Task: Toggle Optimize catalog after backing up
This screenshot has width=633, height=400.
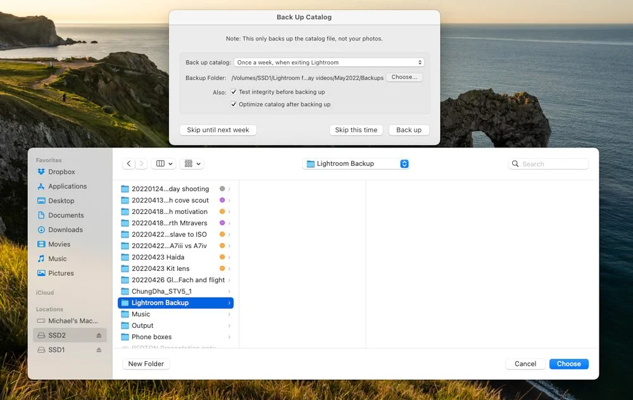Action: point(234,104)
